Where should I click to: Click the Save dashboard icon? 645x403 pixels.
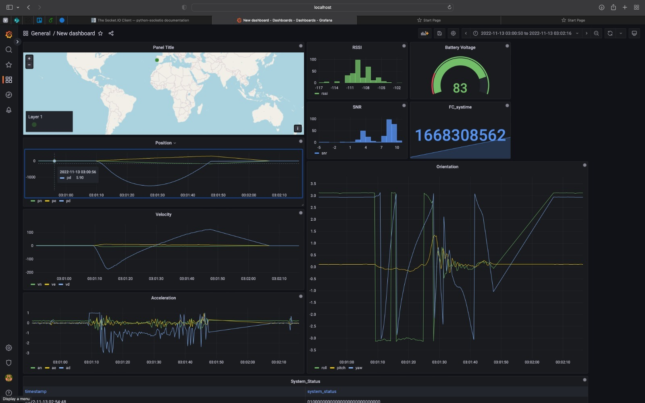pyautogui.click(x=439, y=33)
